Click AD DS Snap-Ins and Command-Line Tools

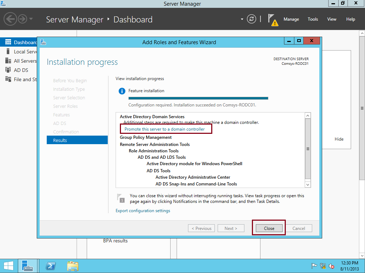tap(196, 184)
